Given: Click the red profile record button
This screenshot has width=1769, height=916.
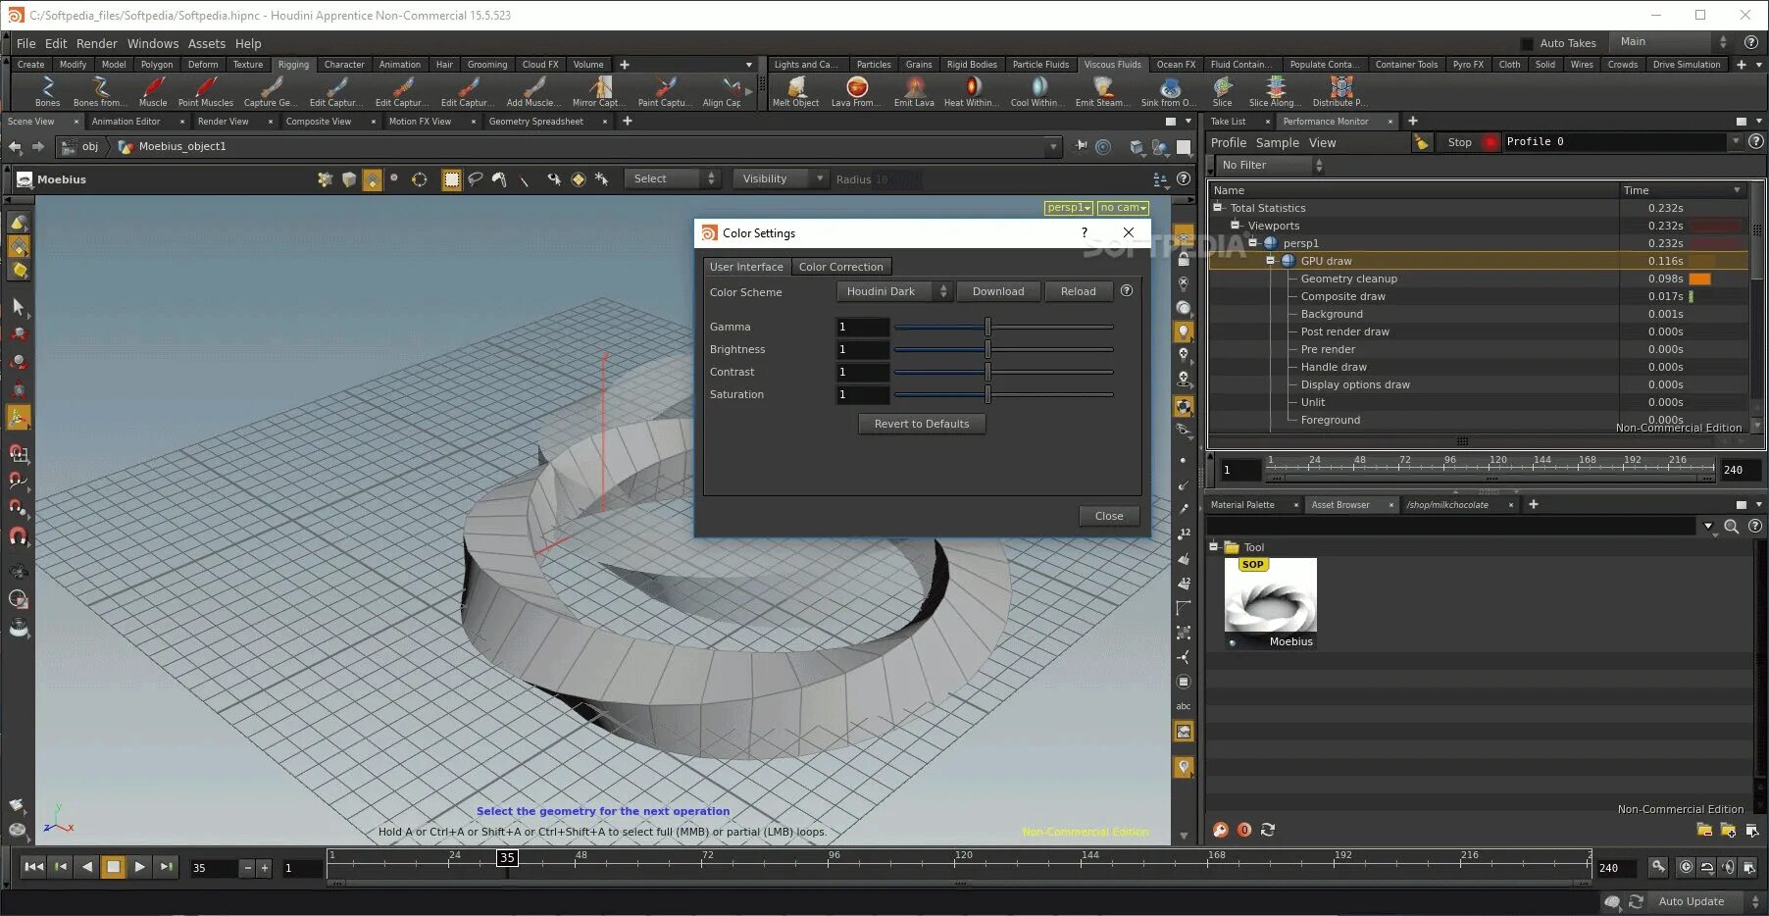Looking at the screenshot, I should pyautogui.click(x=1491, y=142).
